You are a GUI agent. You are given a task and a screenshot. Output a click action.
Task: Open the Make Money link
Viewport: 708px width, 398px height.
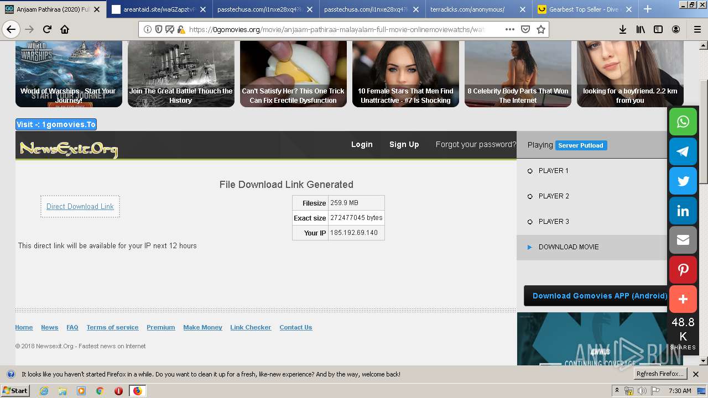202,327
